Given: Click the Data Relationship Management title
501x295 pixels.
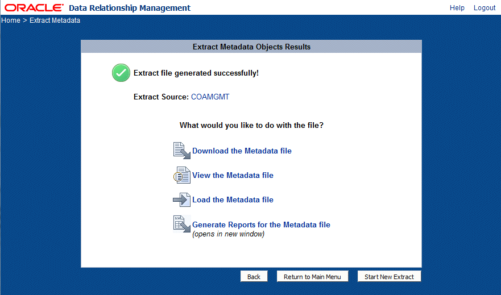Looking at the screenshot, I should pyautogui.click(x=130, y=7).
